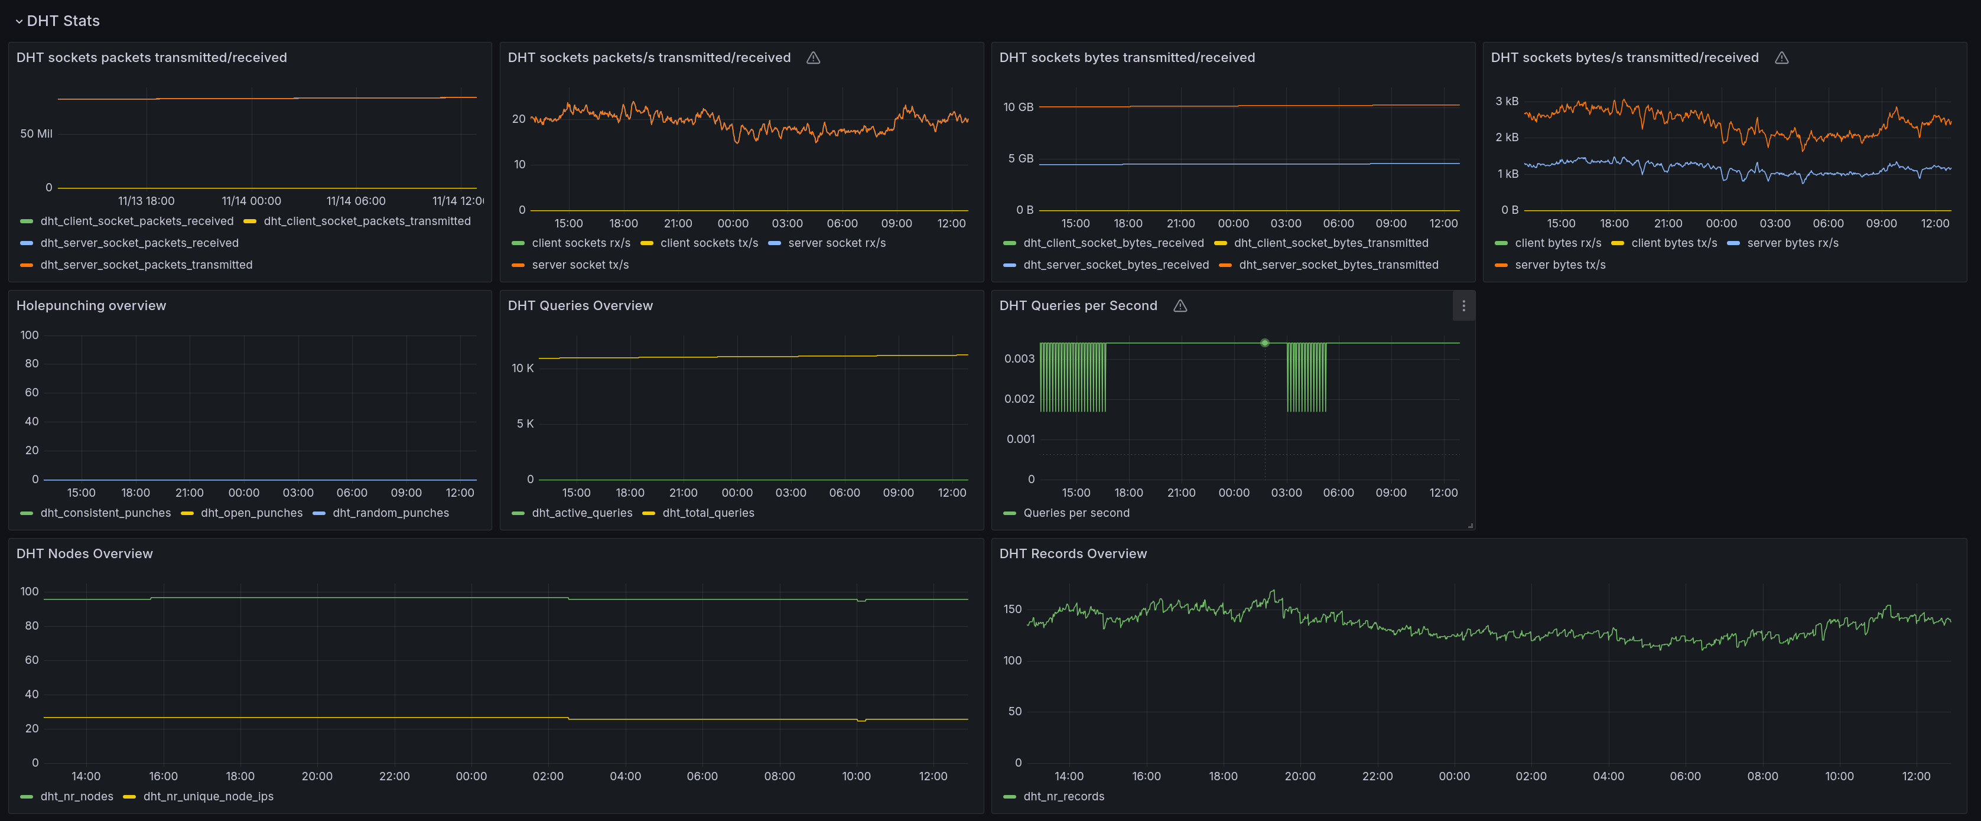Click warning icon on Queries per Second panel
Viewport: 1981px width, 821px height.
click(1180, 306)
